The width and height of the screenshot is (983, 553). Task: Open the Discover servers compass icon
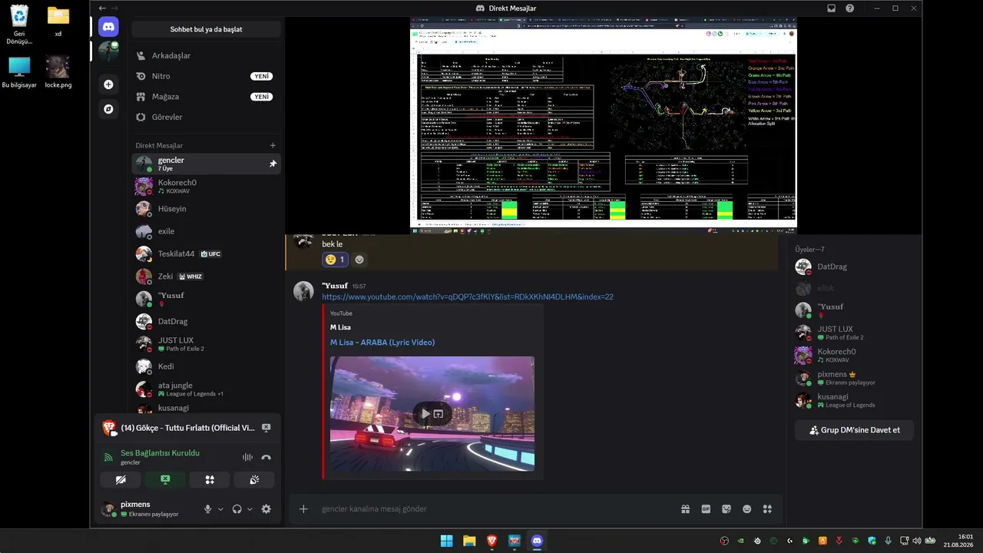pyautogui.click(x=108, y=109)
